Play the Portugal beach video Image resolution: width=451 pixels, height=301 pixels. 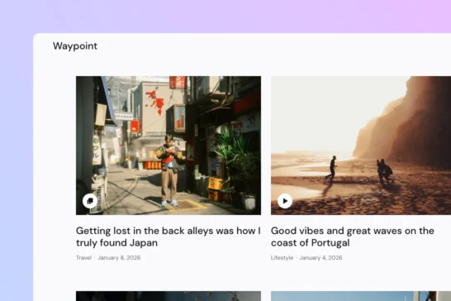tap(285, 201)
